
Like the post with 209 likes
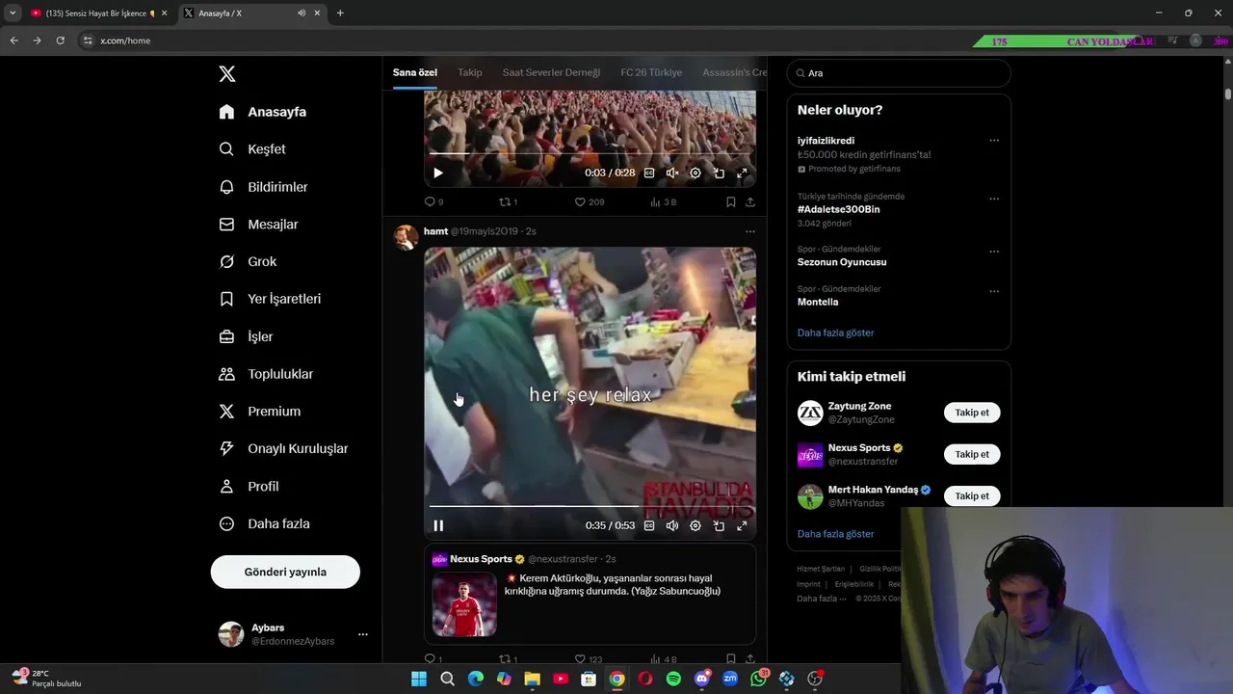coord(590,202)
